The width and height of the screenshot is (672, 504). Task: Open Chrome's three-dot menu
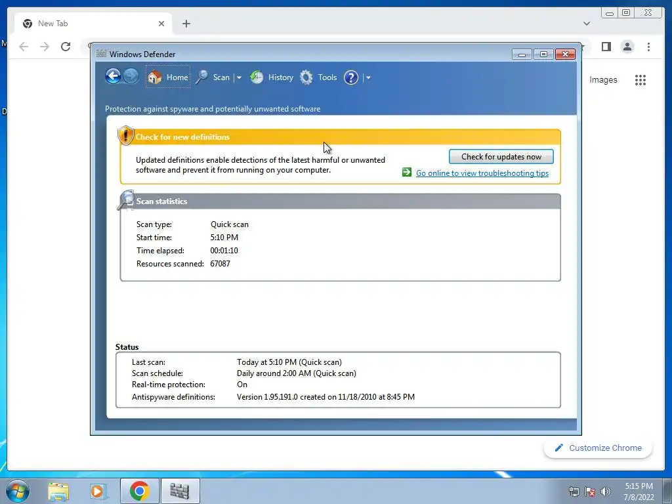[648, 47]
